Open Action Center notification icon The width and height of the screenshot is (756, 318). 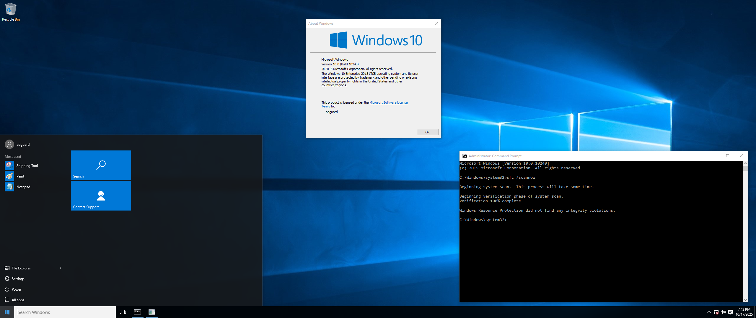point(730,312)
